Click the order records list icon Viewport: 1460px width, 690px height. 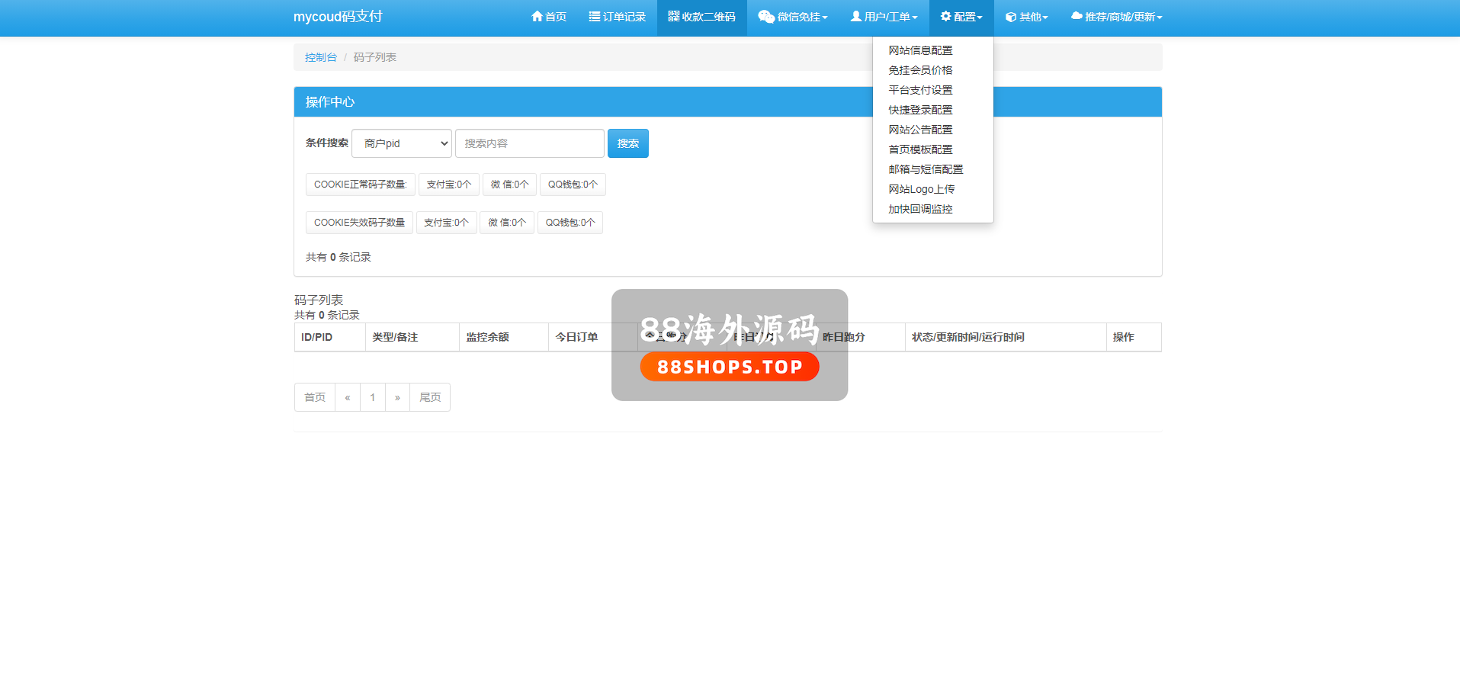(595, 17)
